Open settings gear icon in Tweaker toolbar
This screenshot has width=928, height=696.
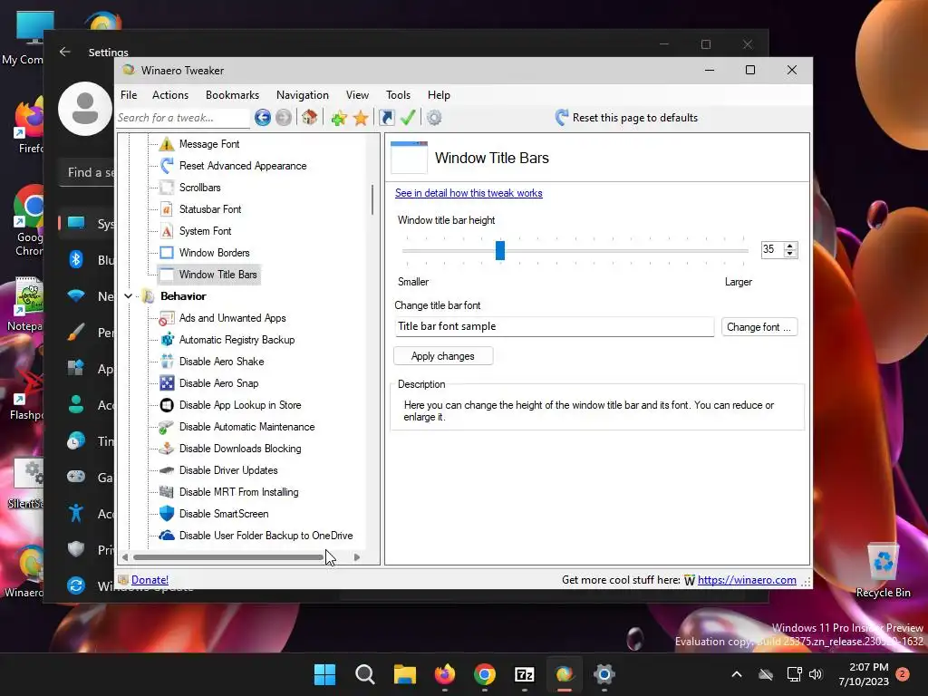click(434, 118)
